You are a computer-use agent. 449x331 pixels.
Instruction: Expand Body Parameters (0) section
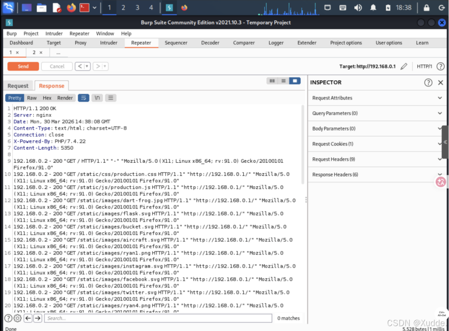(377, 128)
